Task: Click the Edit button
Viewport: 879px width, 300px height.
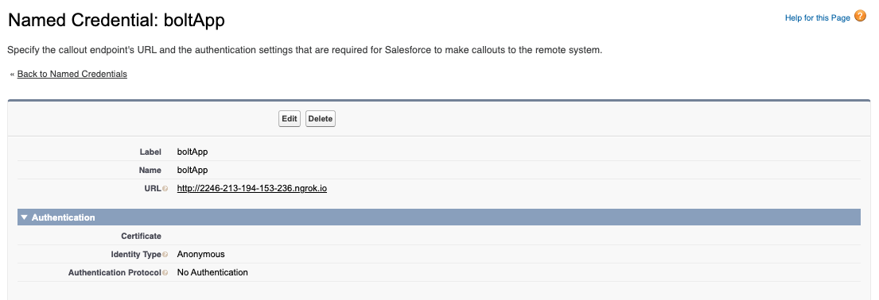Action: [290, 119]
